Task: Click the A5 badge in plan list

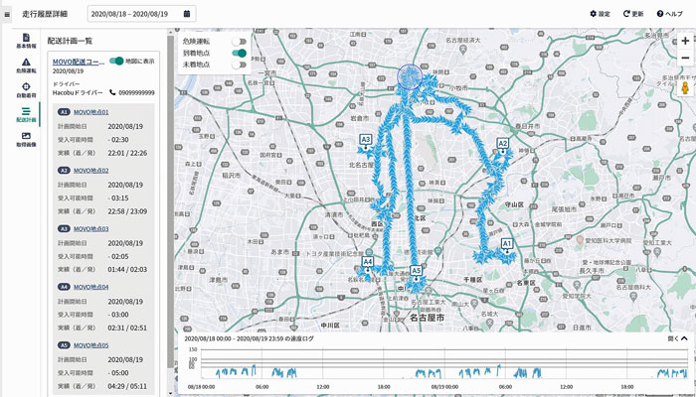Action: click(64, 345)
